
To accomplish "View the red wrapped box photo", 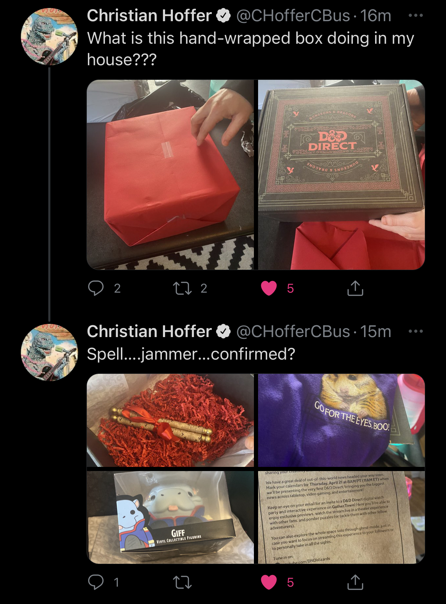I will (170, 175).
